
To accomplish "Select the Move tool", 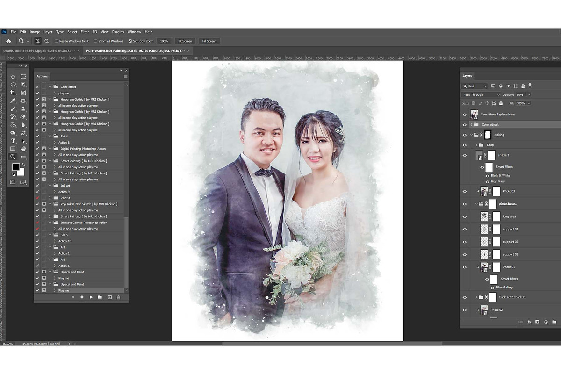I will 13,77.
